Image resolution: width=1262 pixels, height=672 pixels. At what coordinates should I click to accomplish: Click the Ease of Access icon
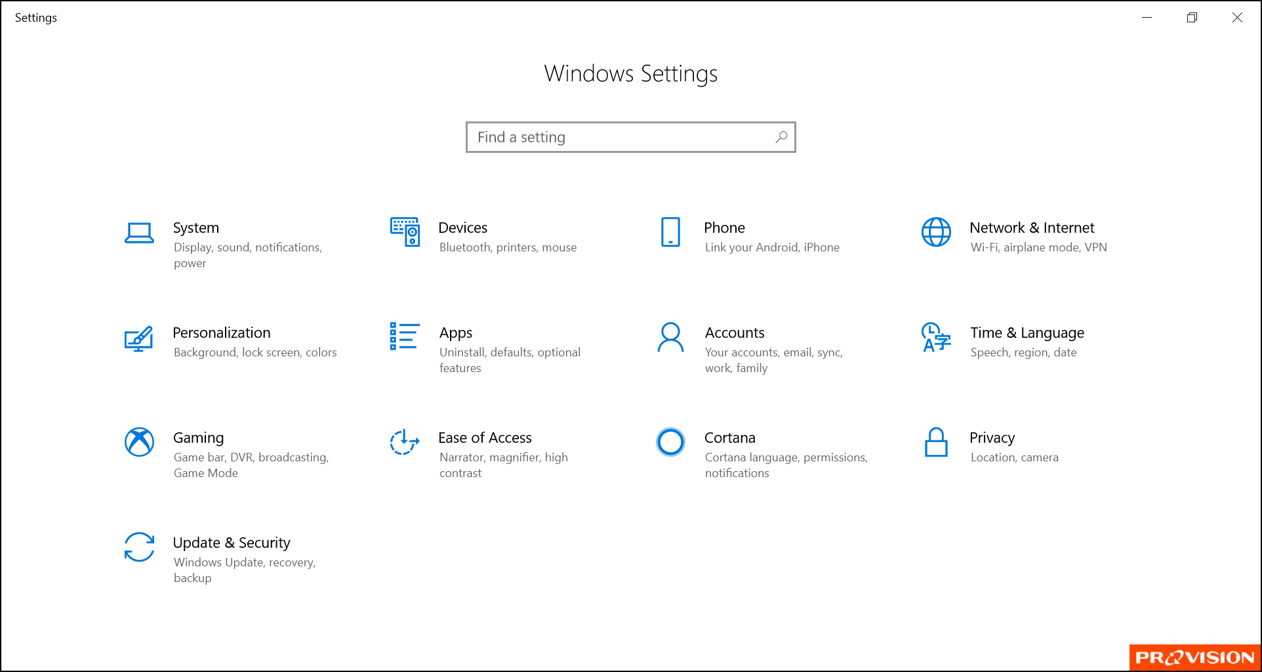pyautogui.click(x=405, y=442)
